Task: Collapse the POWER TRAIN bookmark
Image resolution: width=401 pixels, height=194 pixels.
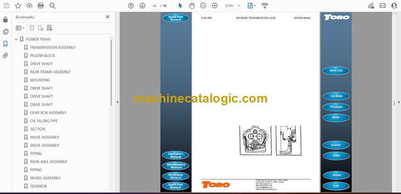Action: 16,39
